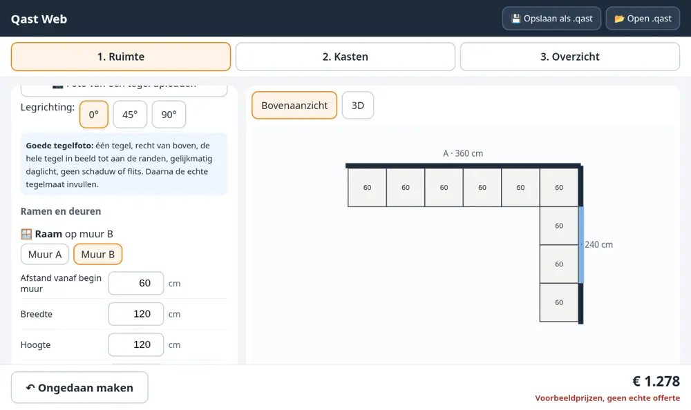Click the Breedte input field
This screenshot has width=691, height=410.
(x=135, y=314)
